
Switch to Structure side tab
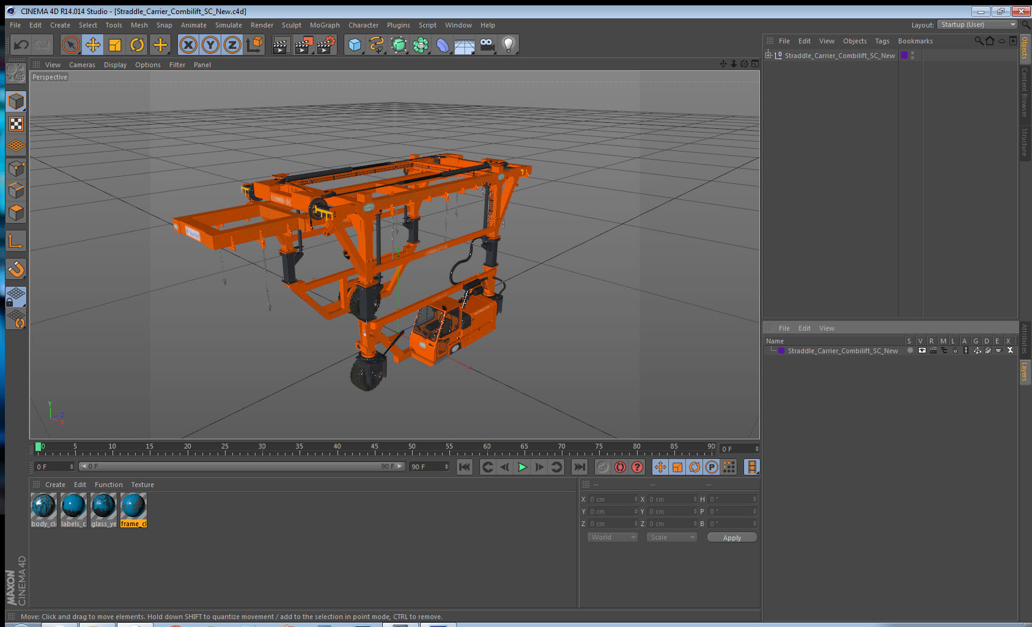point(1025,142)
